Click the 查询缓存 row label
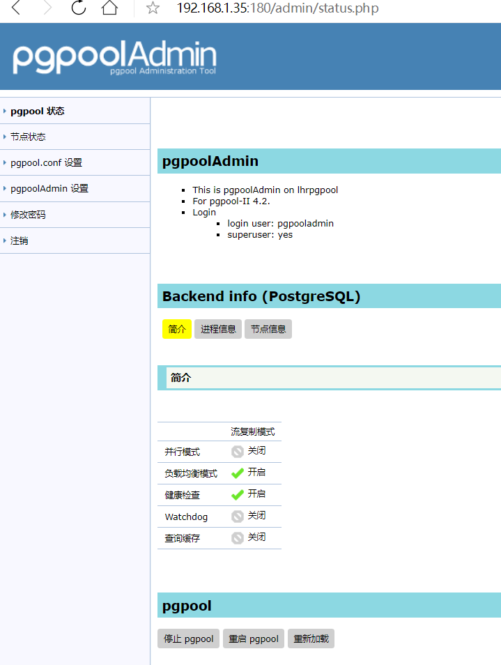This screenshot has width=501, height=665. (183, 539)
